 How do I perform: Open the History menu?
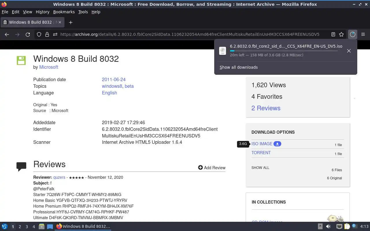point(42,12)
